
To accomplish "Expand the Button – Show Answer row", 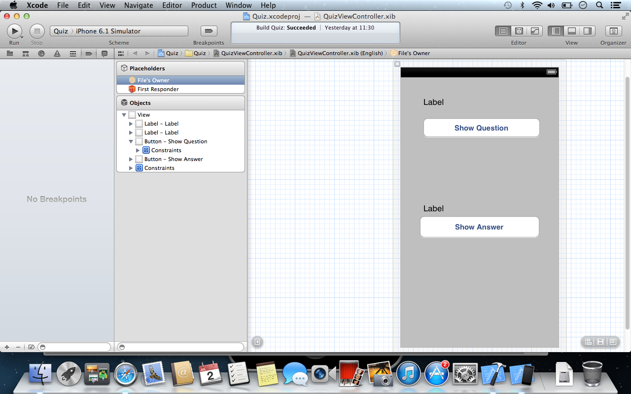I will pos(131,159).
